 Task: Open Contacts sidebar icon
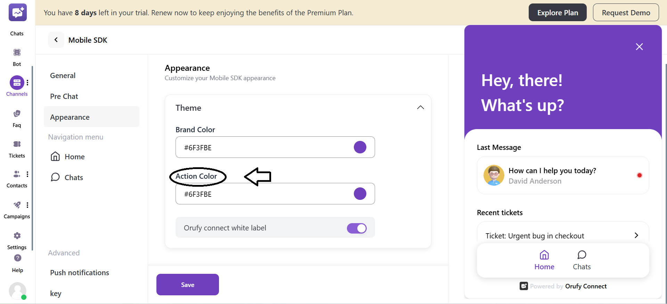pos(16,174)
